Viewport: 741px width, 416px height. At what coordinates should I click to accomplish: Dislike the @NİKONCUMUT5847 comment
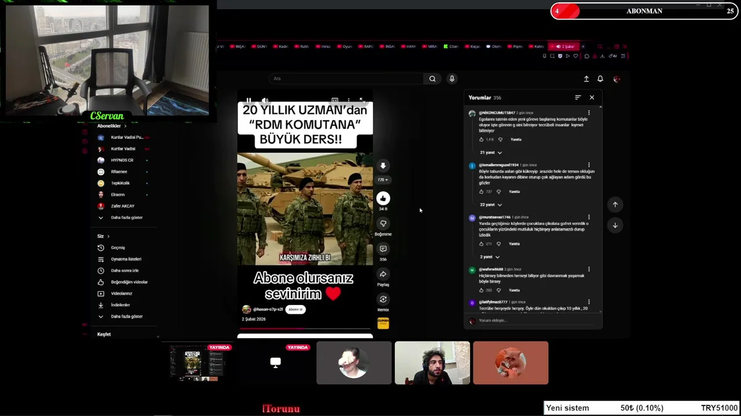pyautogui.click(x=499, y=139)
